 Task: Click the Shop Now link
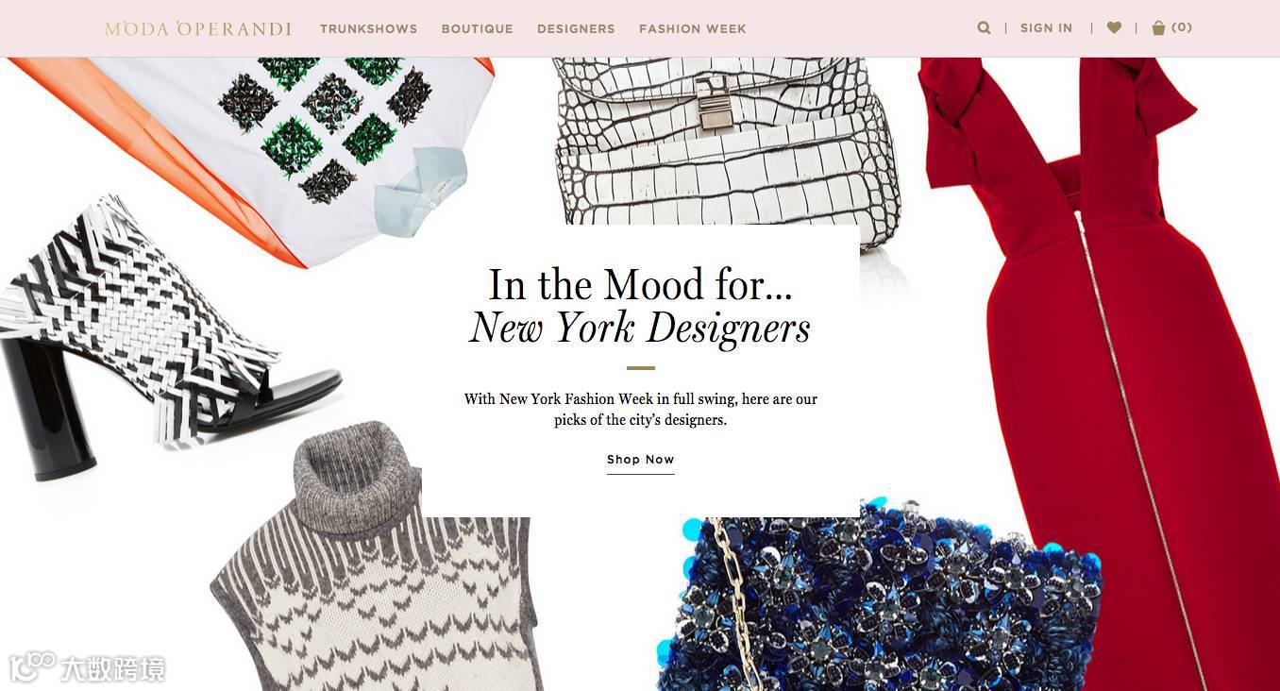641,460
